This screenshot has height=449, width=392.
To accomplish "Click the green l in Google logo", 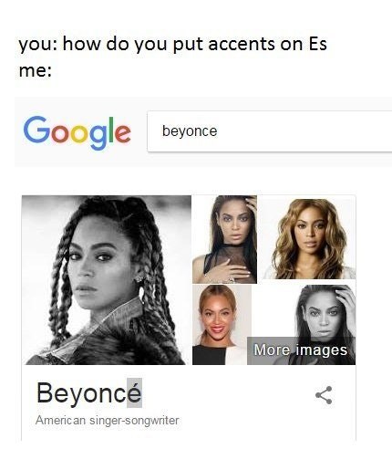I will [112, 130].
